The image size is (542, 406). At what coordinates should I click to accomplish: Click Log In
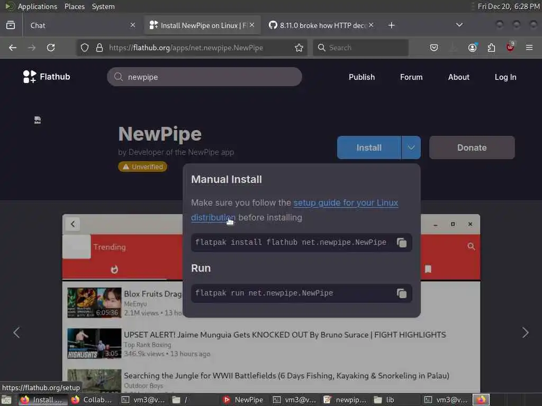[505, 77]
